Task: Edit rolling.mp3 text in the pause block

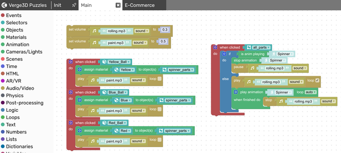Action: (x=275, y=68)
